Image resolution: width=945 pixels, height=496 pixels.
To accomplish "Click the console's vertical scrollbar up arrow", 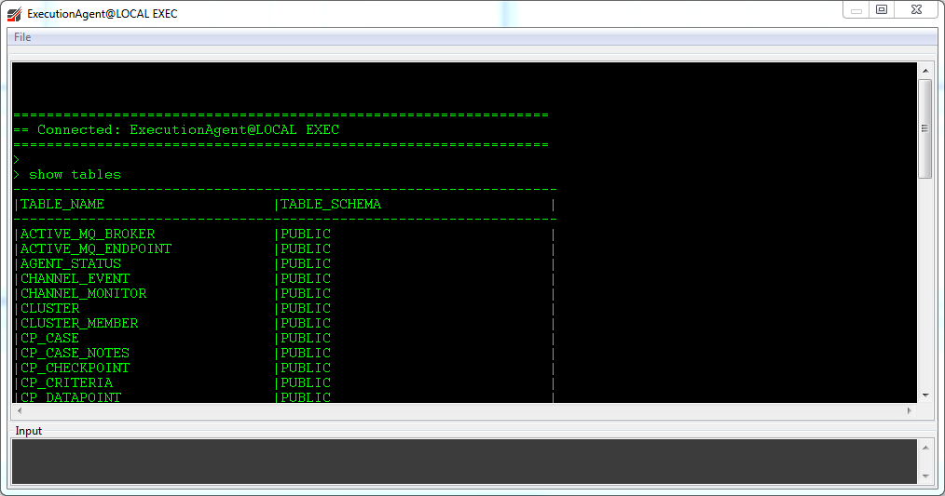I will (924, 70).
